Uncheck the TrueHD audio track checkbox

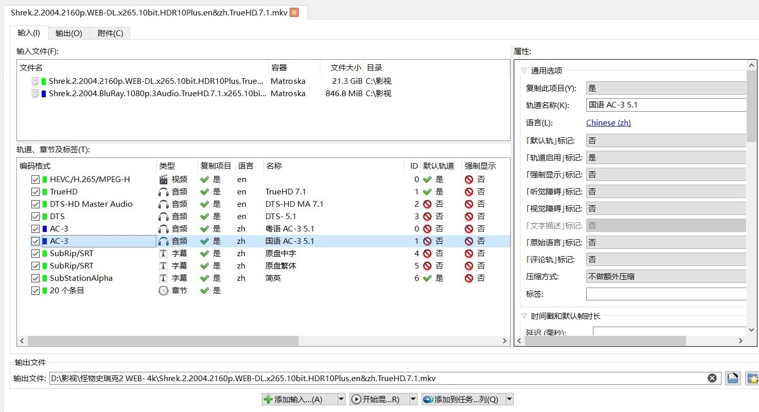[35, 192]
